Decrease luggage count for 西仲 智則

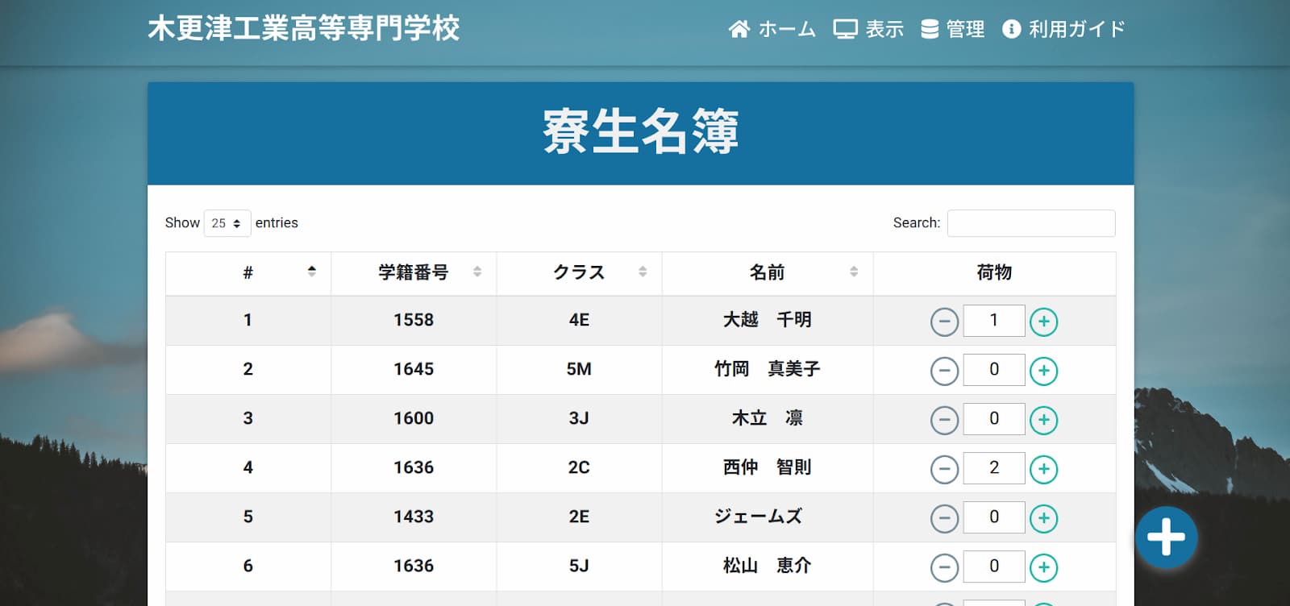[944, 469]
